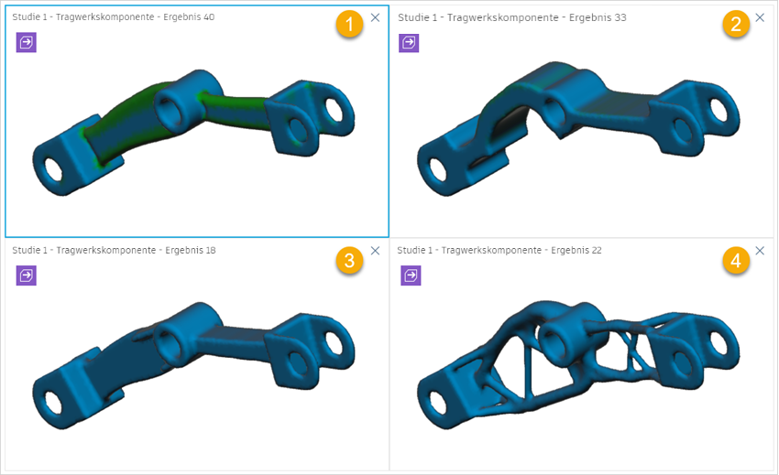Open the purple export icon for Ergebnis 22
Screen dimensions: 779x475
(x=411, y=275)
